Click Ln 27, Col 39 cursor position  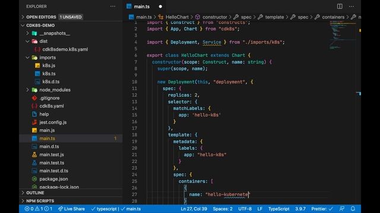click(194, 209)
